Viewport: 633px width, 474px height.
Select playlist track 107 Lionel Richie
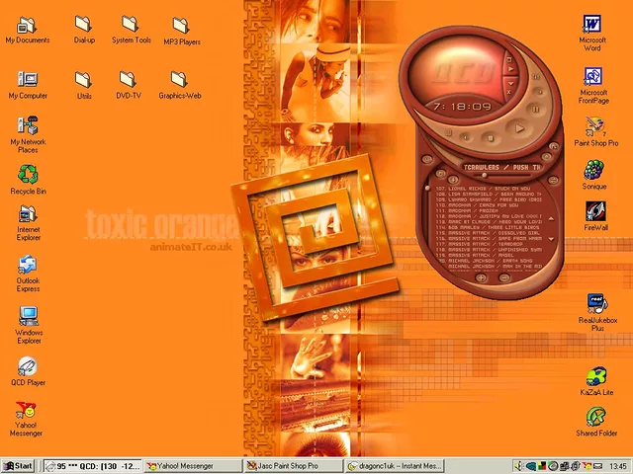(484, 189)
